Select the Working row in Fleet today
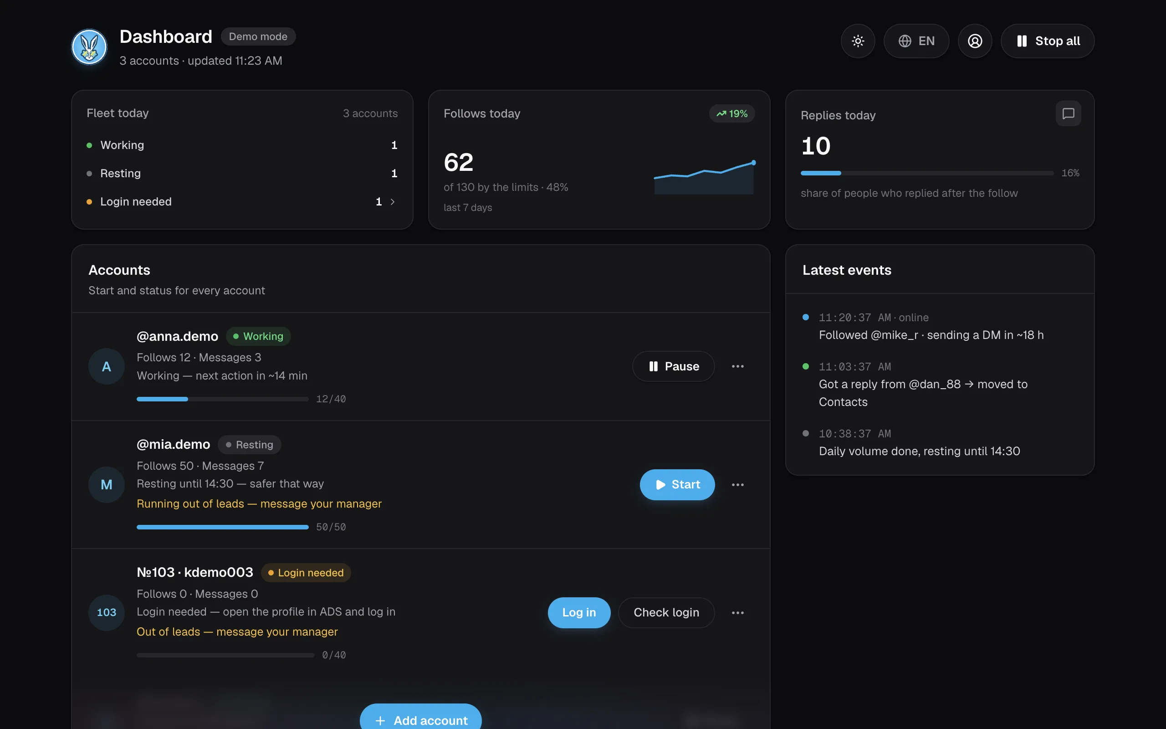Viewport: 1166px width, 729px height. tap(242, 145)
